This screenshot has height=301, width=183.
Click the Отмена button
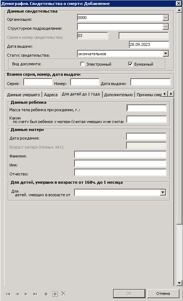163,293
